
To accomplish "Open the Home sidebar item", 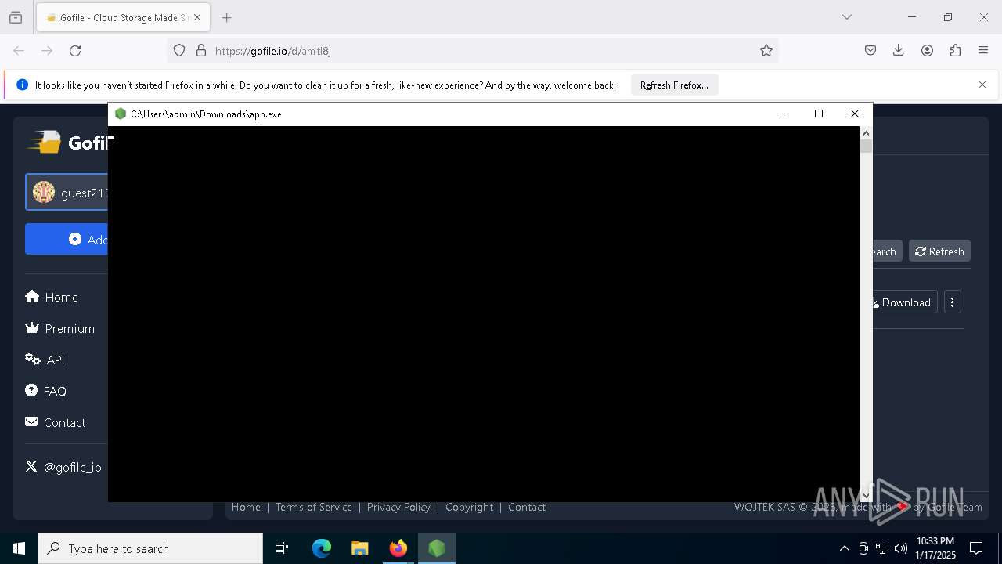I will (x=52, y=297).
